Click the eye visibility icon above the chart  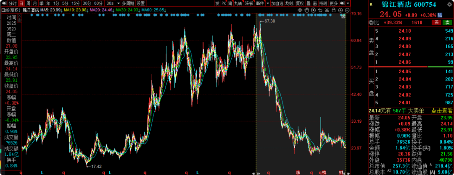(300, 10)
